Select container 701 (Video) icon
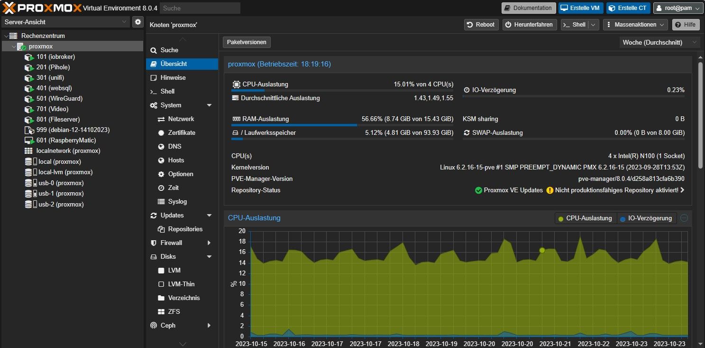This screenshot has height=348, width=705. click(29, 109)
